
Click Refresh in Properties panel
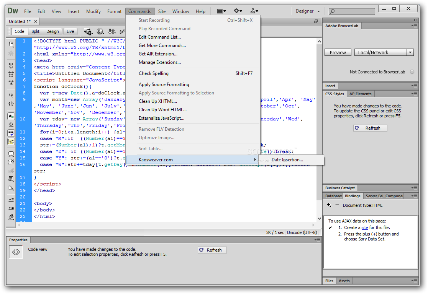(212, 250)
